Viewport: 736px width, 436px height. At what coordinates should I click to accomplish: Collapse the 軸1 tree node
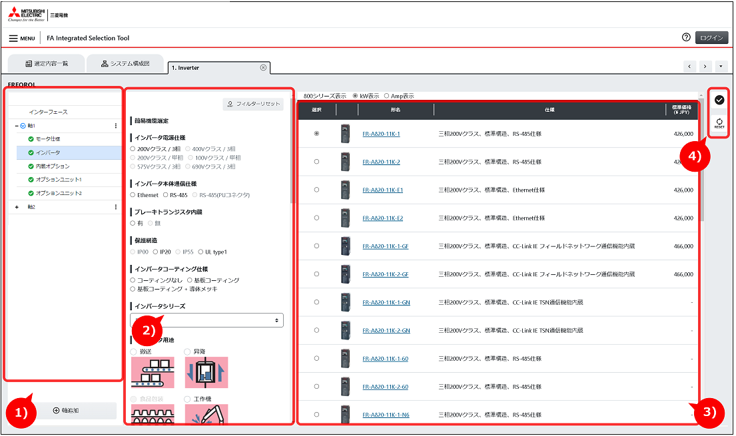[x=17, y=126]
